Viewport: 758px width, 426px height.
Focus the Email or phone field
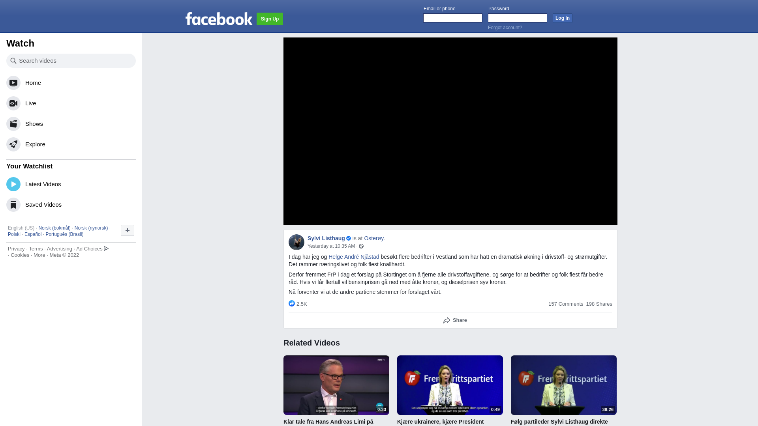point(453,18)
